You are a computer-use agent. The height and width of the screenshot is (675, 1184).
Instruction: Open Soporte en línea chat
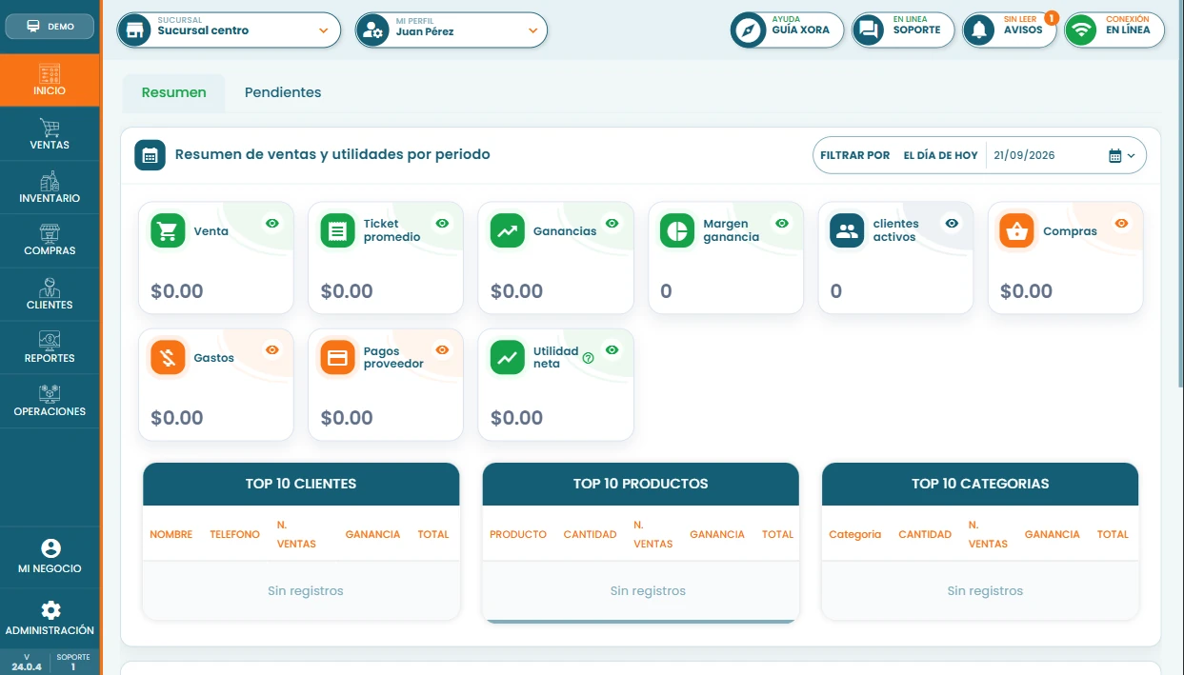pyautogui.click(x=903, y=30)
